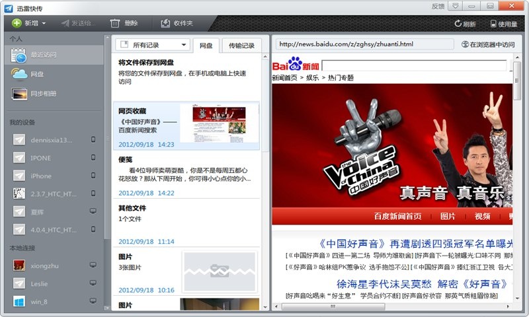The width and height of the screenshot is (529, 317).
Task: Open the title bar dropdown menu button
Action: [x=456, y=6]
